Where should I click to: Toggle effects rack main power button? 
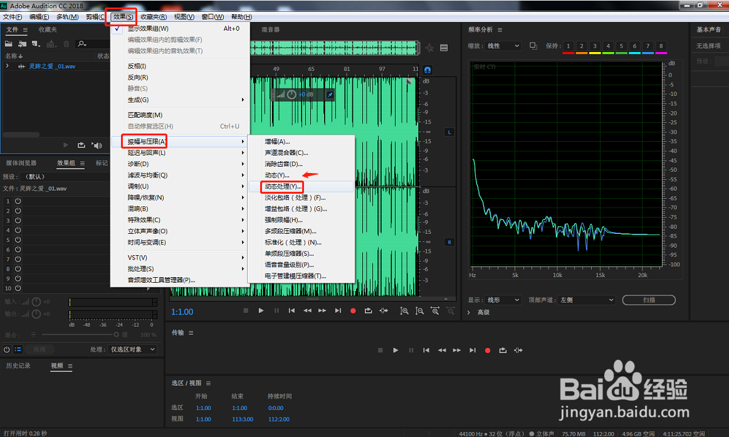coord(6,349)
